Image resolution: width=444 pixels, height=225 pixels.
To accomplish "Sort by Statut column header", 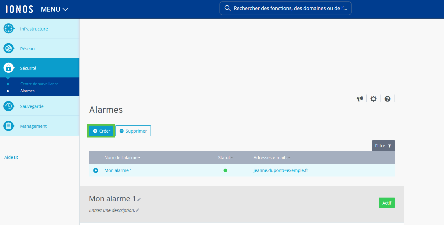I will point(225,158).
